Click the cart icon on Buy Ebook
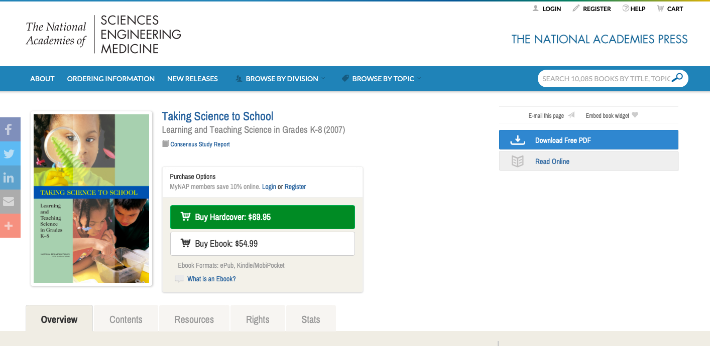This screenshot has width=710, height=346. (x=186, y=243)
